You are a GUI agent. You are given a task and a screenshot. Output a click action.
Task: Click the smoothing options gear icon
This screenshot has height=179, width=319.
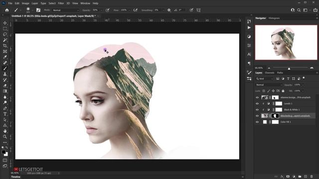click(169, 10)
